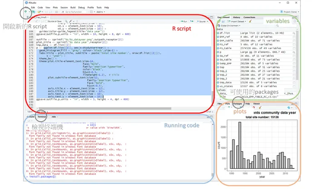Screen dimensions: 336x189
Task: Click the editor horizontal scrollbar
Action: point(105,108)
